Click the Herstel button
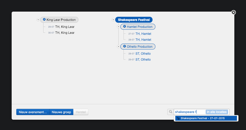This screenshot has height=130, width=246. pos(81,112)
